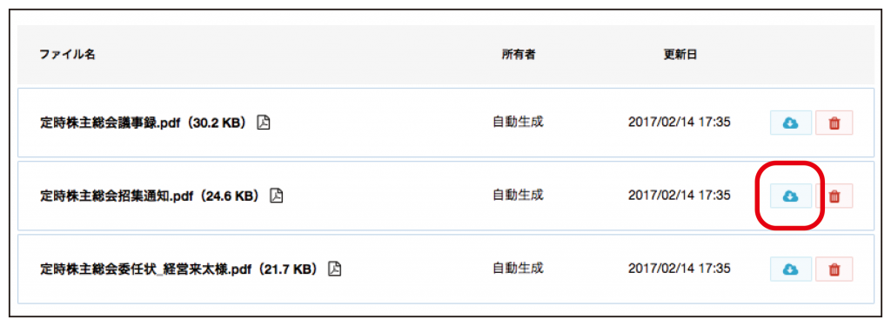Click the ファイル名 column header
The height and width of the screenshot is (326, 891).
point(67,55)
